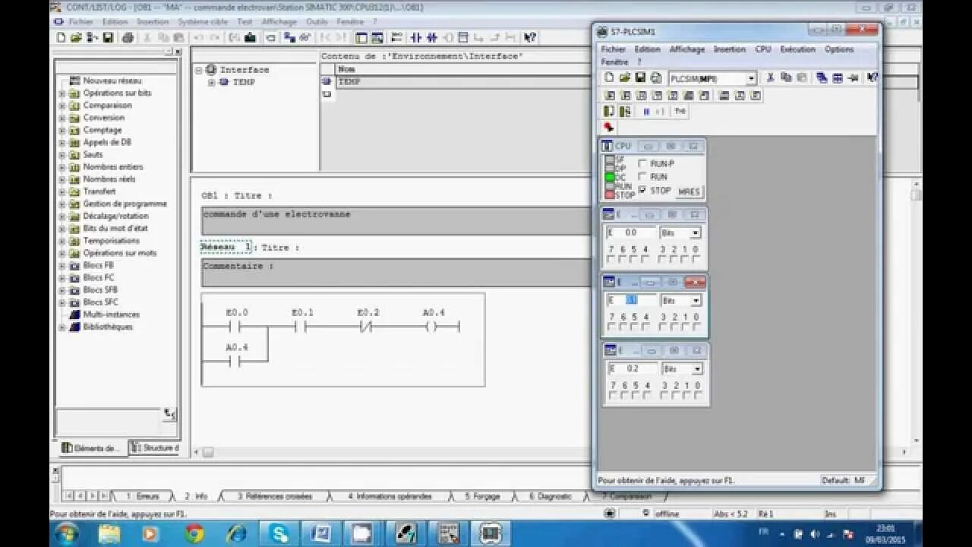The image size is (972, 547).
Task: Click the cascade windows icon in PLCSIM
Action: click(822, 77)
